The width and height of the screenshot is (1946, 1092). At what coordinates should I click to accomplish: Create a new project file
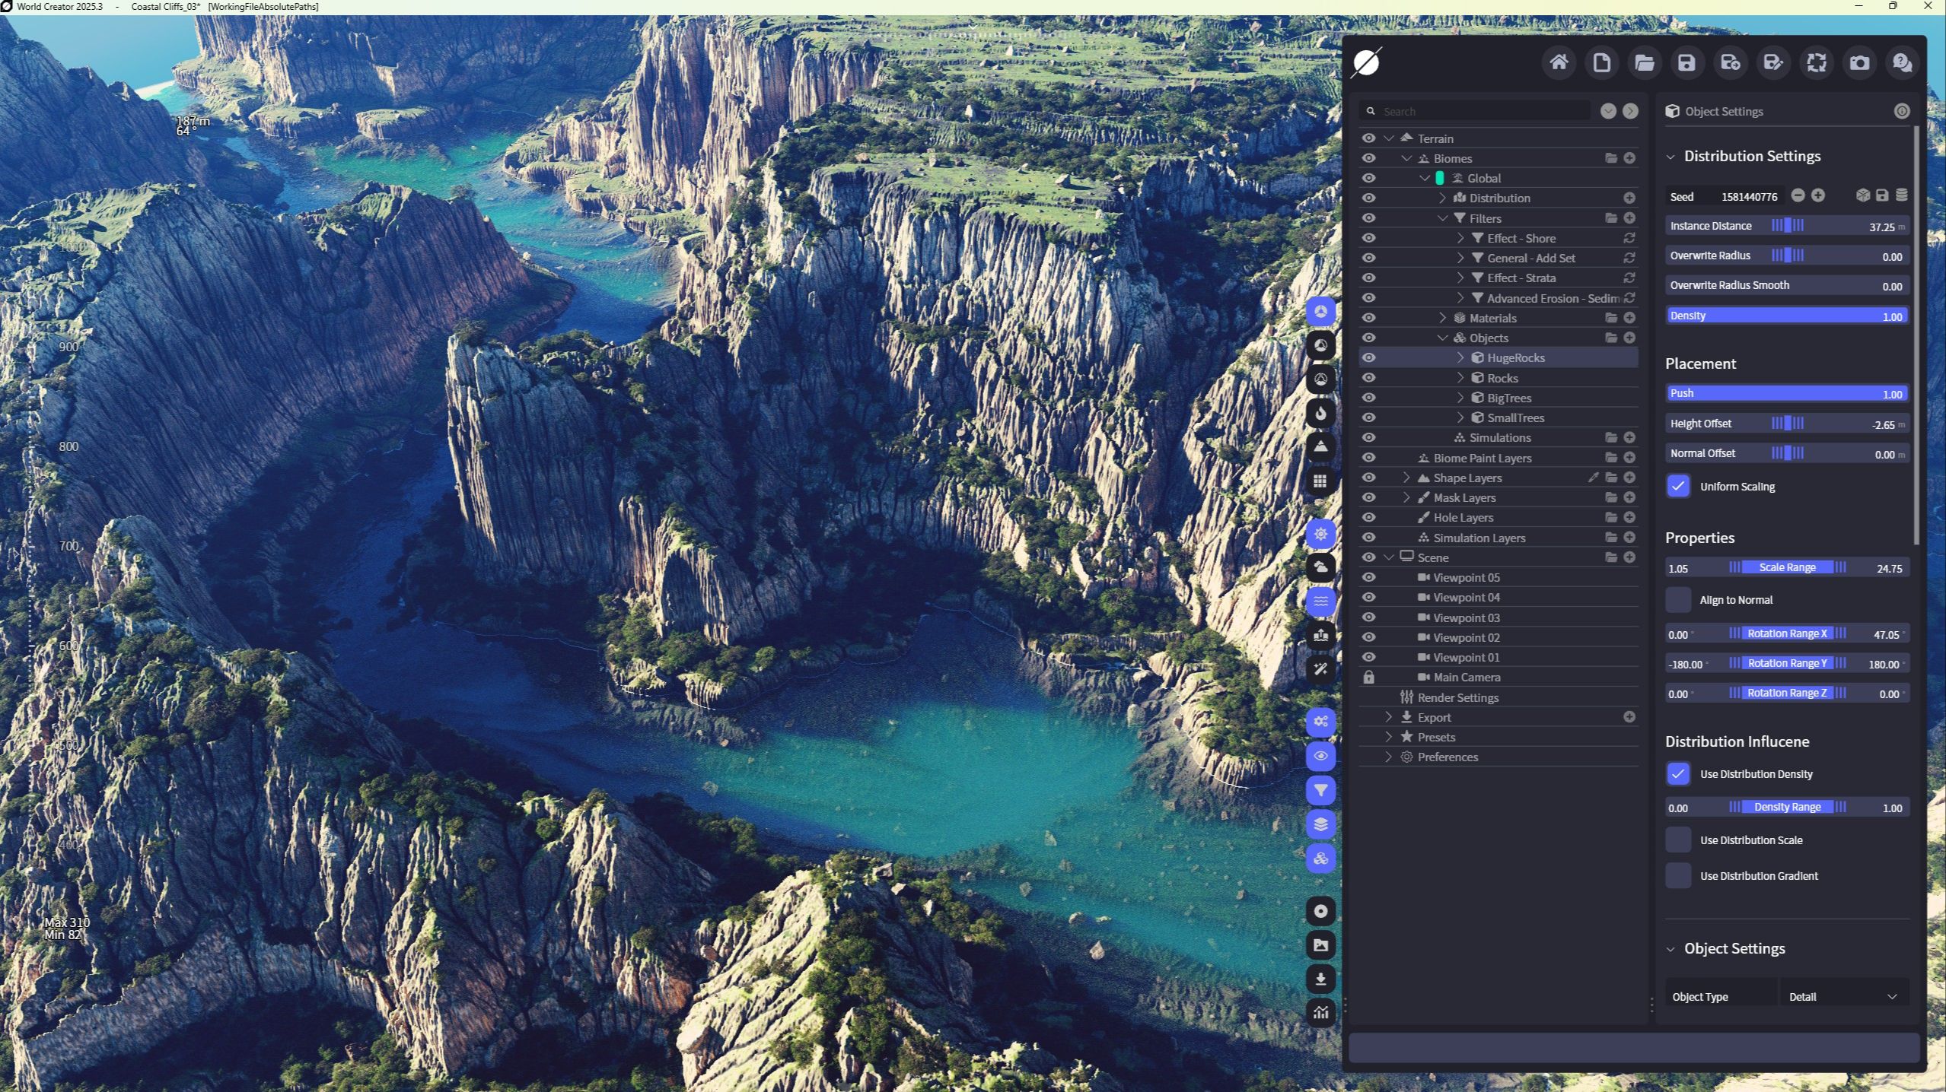pos(1601,62)
